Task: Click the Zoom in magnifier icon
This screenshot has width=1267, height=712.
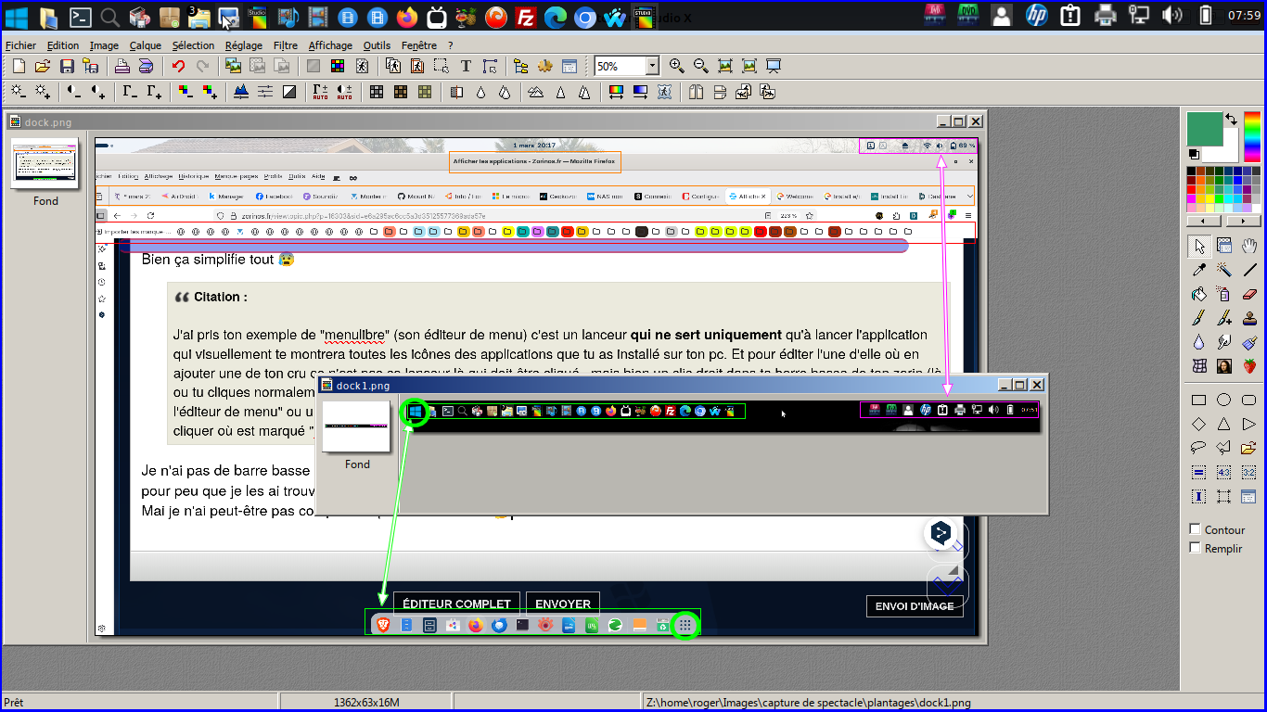Action: [x=676, y=66]
